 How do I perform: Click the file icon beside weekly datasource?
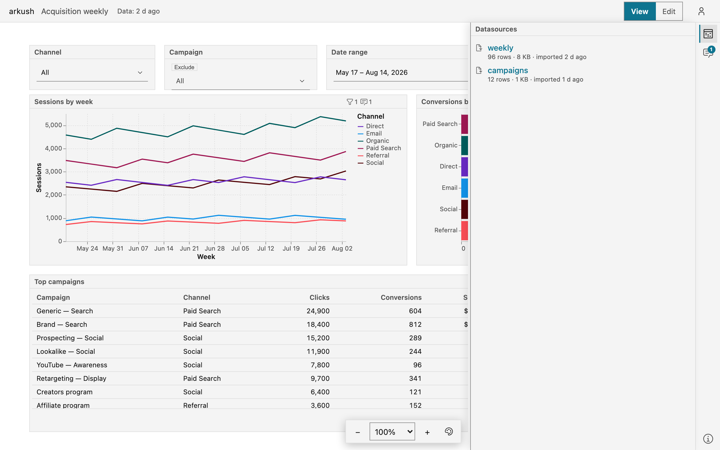pyautogui.click(x=479, y=48)
